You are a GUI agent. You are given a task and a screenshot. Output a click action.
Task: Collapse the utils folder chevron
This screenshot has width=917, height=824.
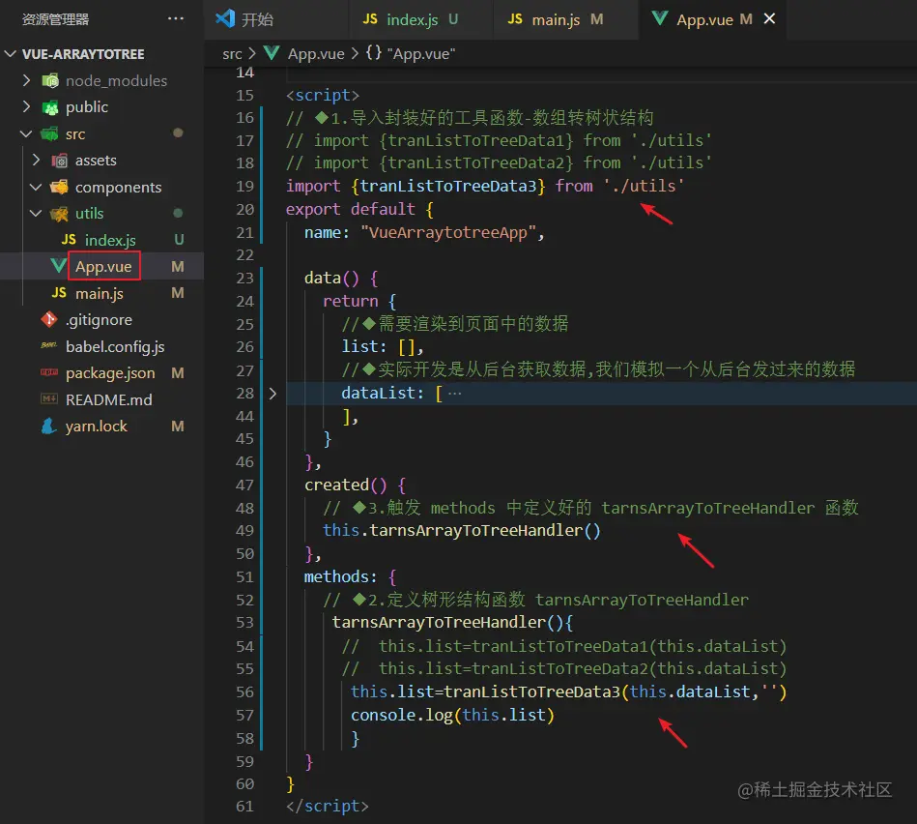click(x=37, y=213)
